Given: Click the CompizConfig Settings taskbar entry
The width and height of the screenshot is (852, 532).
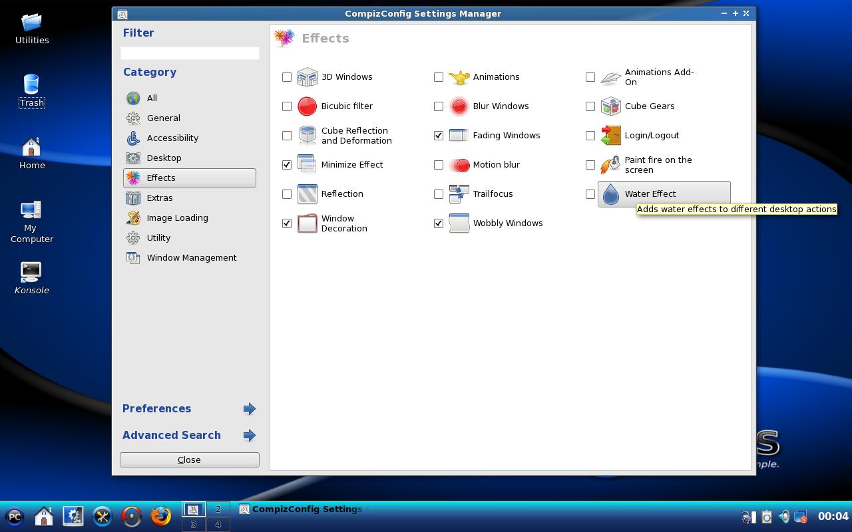Looking at the screenshot, I should coord(302,509).
